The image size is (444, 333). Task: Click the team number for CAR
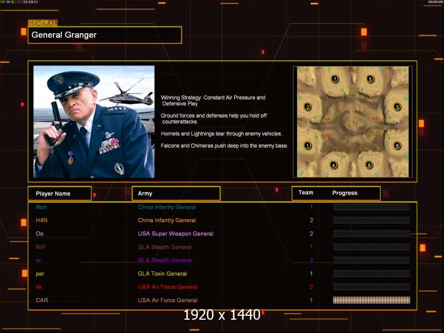click(x=311, y=300)
